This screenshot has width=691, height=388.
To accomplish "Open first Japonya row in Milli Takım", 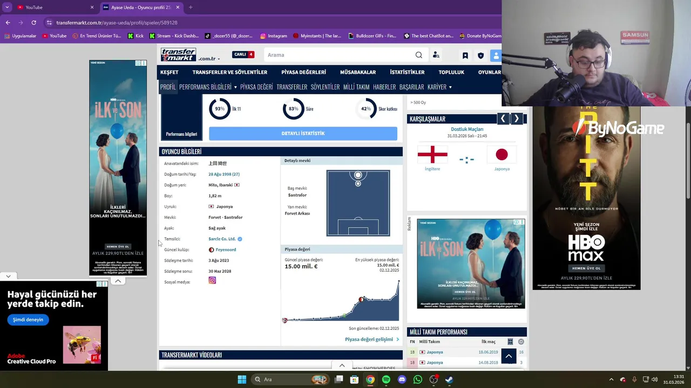I will pos(435,352).
